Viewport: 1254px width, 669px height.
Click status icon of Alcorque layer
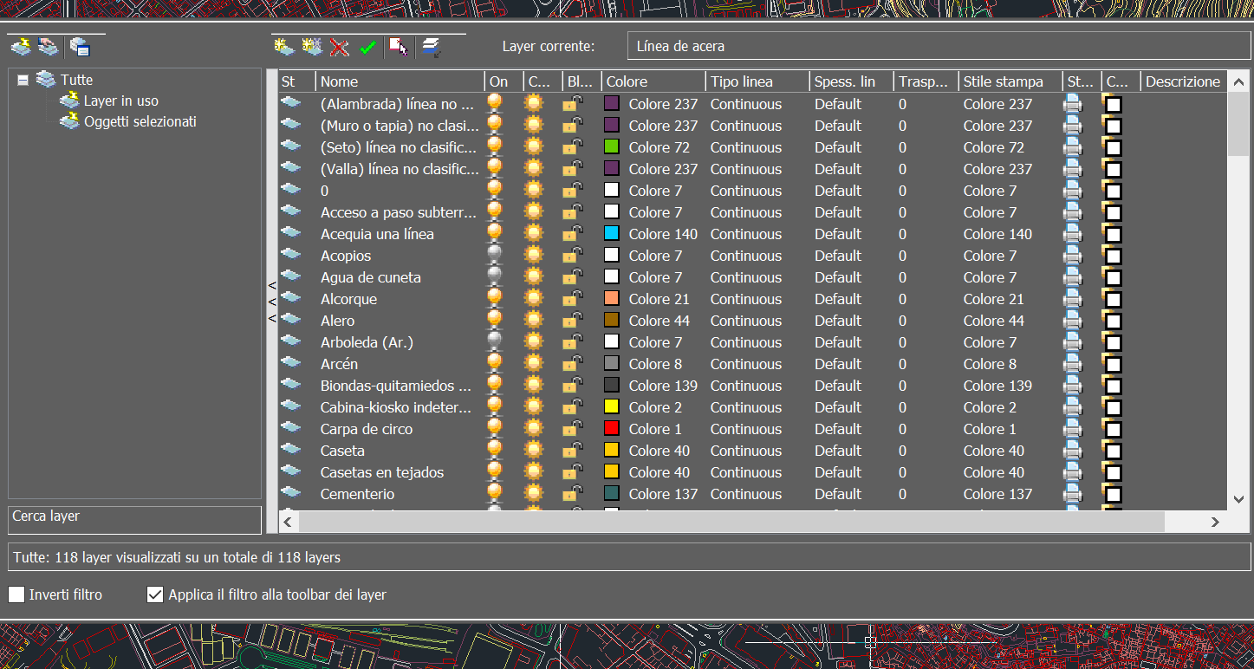click(x=290, y=297)
